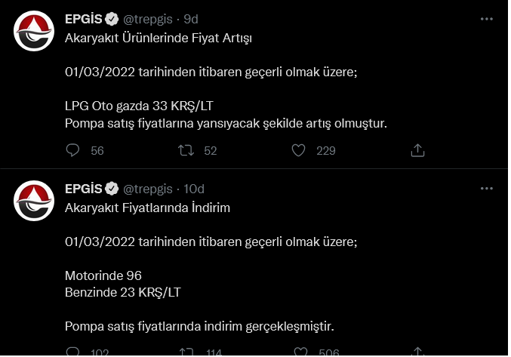This screenshot has height=357, width=511.
Task: Open the 10d timestamp link
Action: [195, 189]
